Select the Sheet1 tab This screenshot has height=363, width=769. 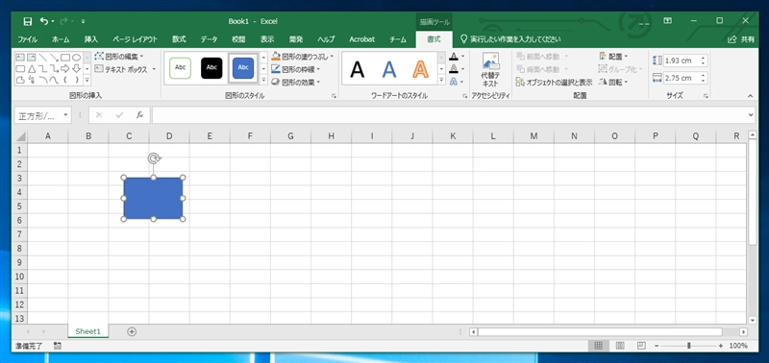click(88, 331)
